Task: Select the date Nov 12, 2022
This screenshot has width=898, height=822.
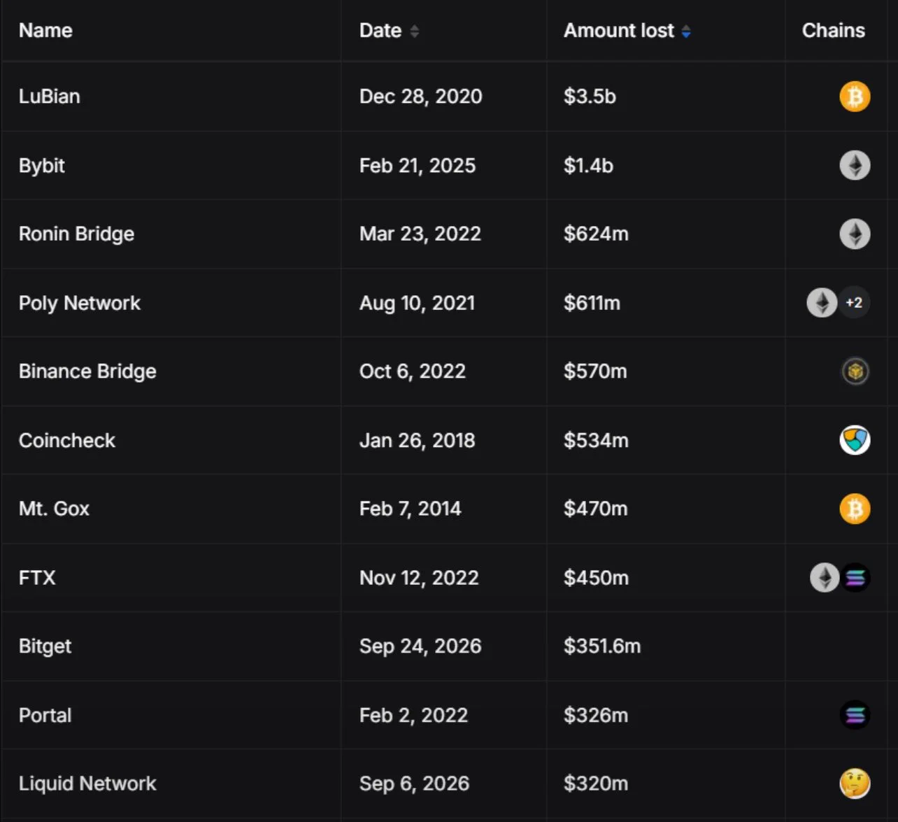Action: (x=420, y=578)
